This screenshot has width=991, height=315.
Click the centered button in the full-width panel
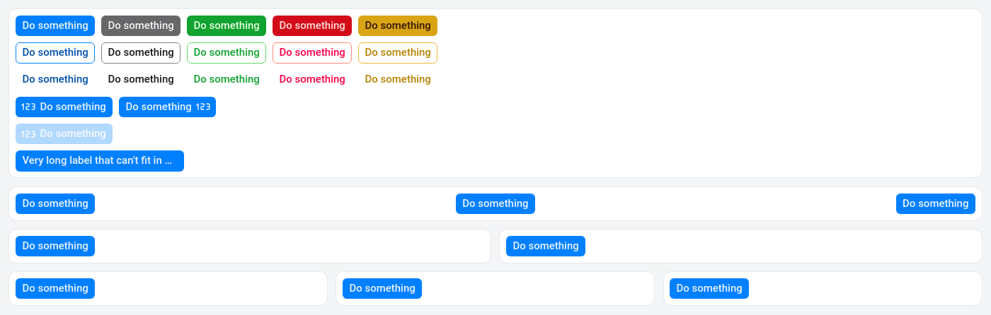[x=495, y=203]
